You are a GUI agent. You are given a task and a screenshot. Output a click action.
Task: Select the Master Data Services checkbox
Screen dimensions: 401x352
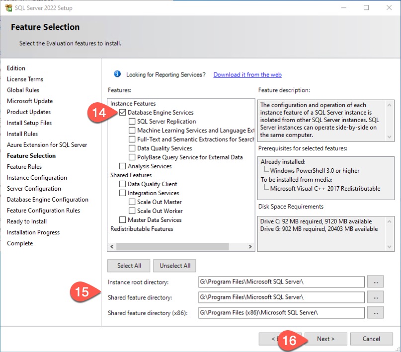click(123, 220)
